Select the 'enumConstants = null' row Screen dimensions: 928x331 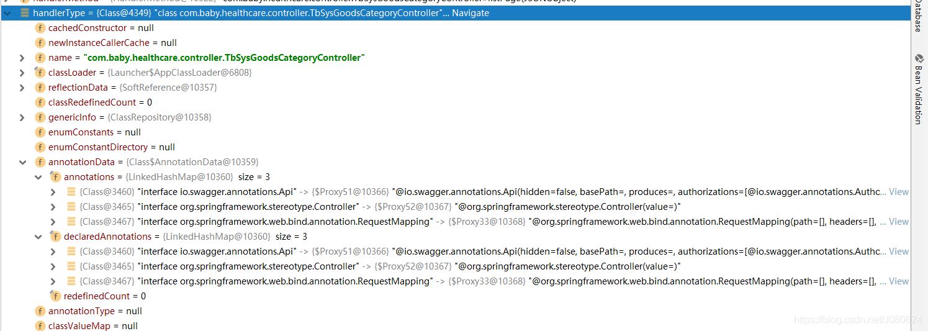pos(455,132)
